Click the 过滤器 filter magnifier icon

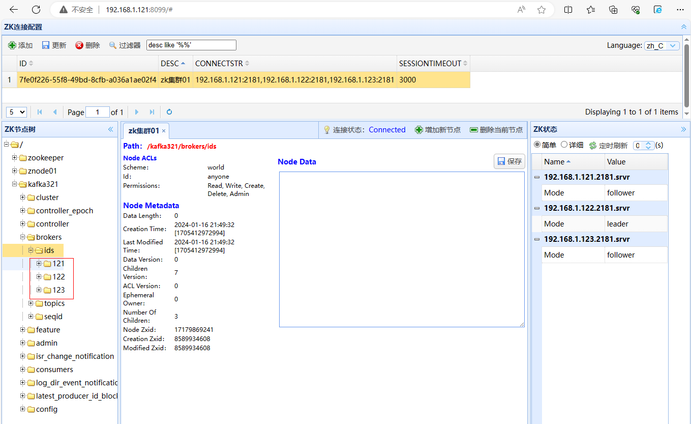click(113, 45)
